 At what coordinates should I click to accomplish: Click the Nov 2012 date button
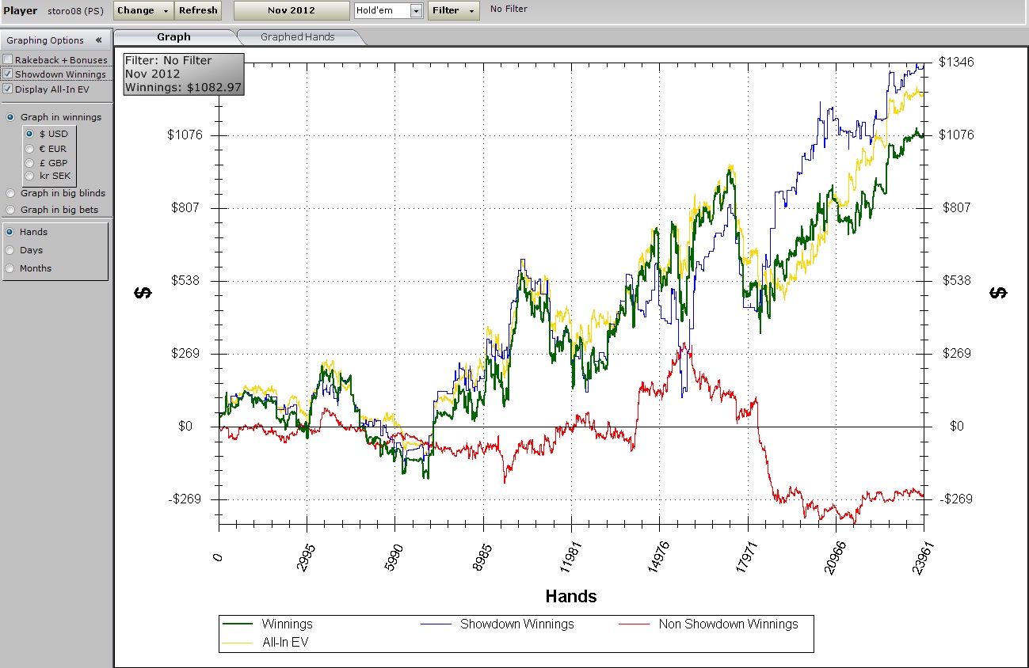point(291,10)
